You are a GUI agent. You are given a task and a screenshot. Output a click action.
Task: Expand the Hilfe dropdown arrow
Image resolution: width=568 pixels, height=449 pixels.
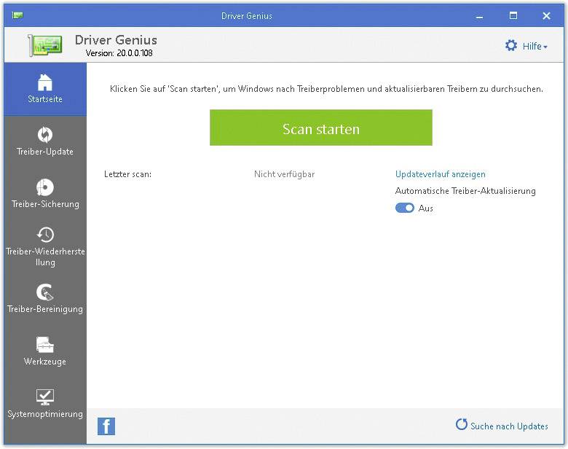[545, 47]
